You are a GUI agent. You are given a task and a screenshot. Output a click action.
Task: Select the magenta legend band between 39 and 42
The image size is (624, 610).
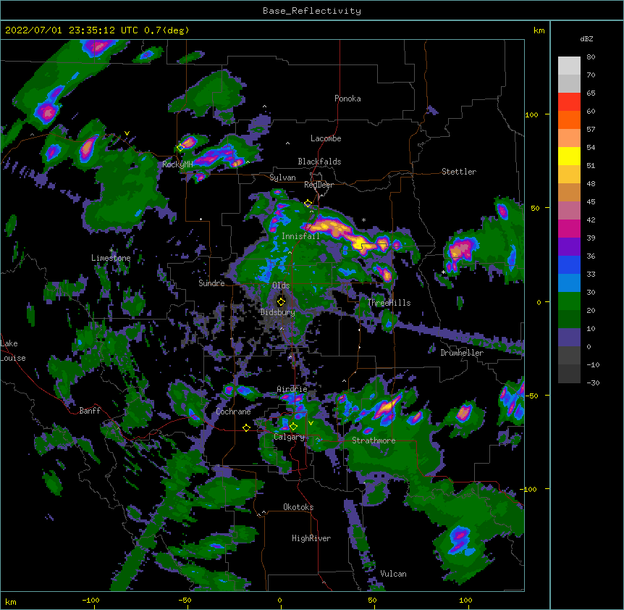[x=569, y=229]
